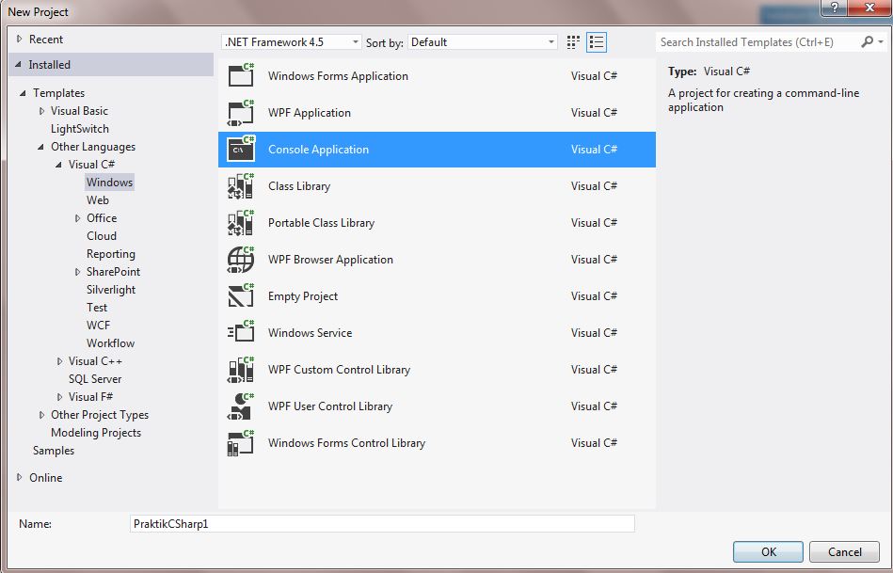Select SQL Server in the tree
893x573 pixels.
point(95,379)
